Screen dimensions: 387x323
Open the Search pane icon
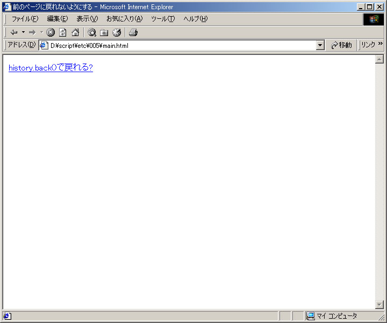click(x=92, y=32)
